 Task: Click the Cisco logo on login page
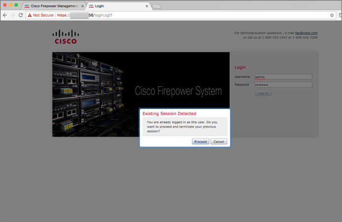click(x=66, y=37)
